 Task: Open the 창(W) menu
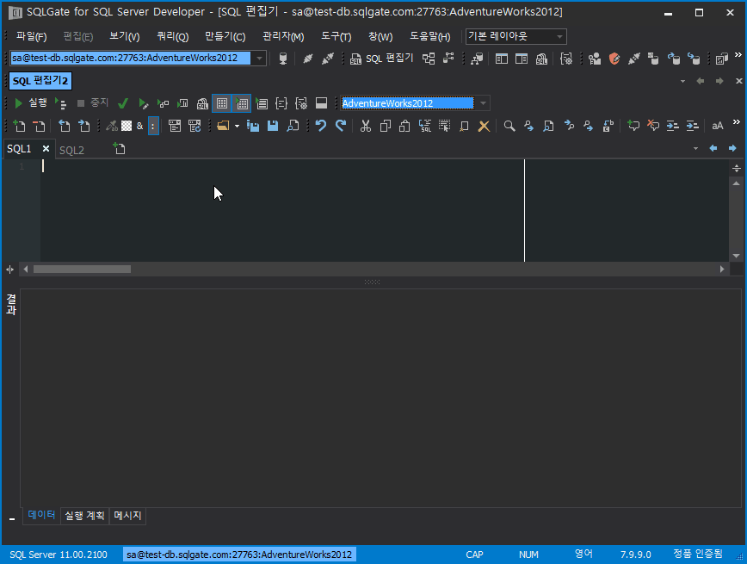click(380, 37)
